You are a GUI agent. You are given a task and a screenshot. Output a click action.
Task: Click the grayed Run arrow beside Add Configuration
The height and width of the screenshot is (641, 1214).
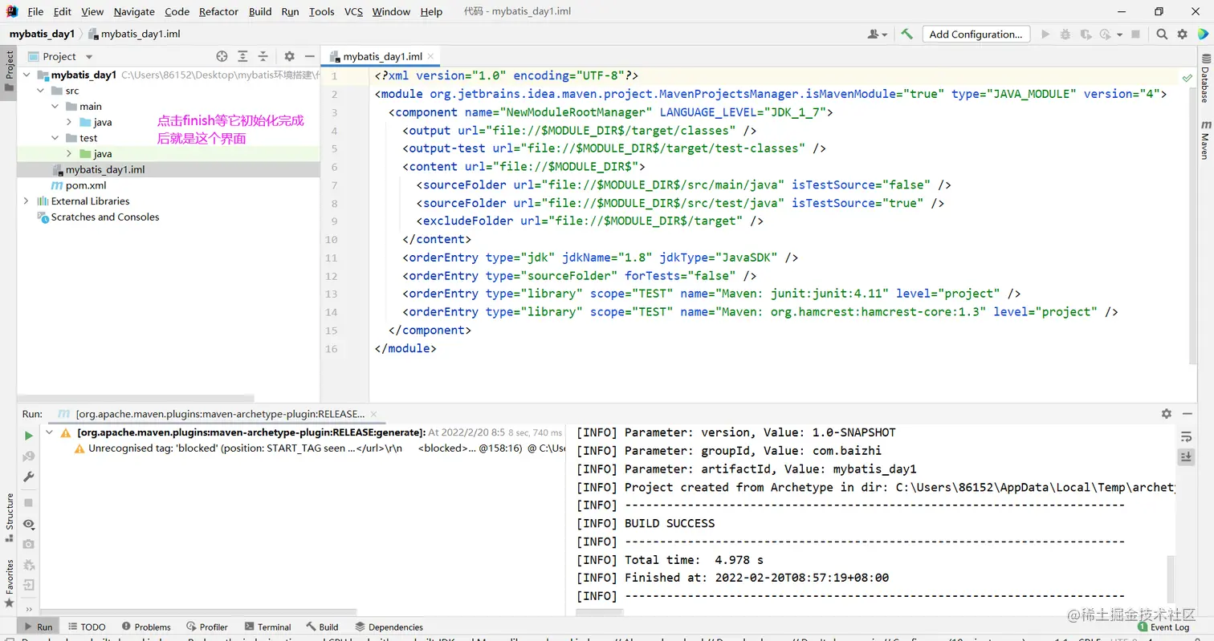pyautogui.click(x=1045, y=34)
